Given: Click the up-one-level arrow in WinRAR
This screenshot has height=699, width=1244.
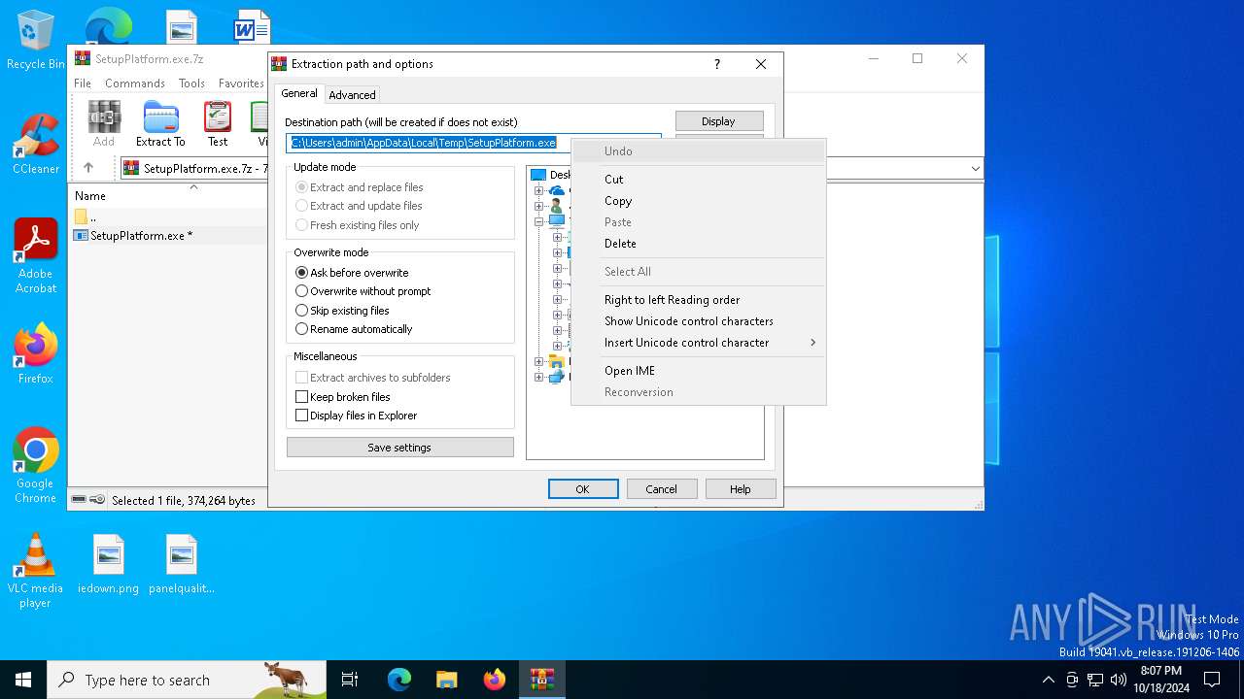Looking at the screenshot, I should (88, 168).
